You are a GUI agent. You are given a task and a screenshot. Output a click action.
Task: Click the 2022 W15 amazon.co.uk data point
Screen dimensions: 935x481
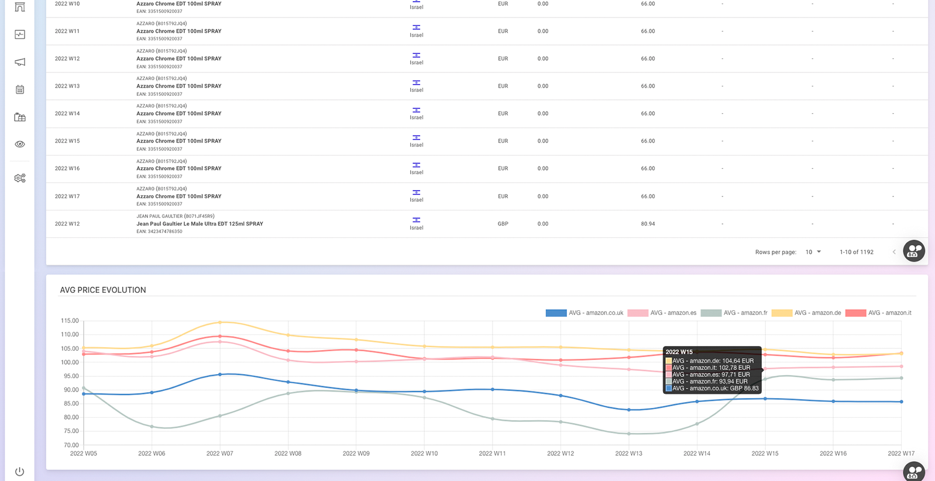(765, 399)
